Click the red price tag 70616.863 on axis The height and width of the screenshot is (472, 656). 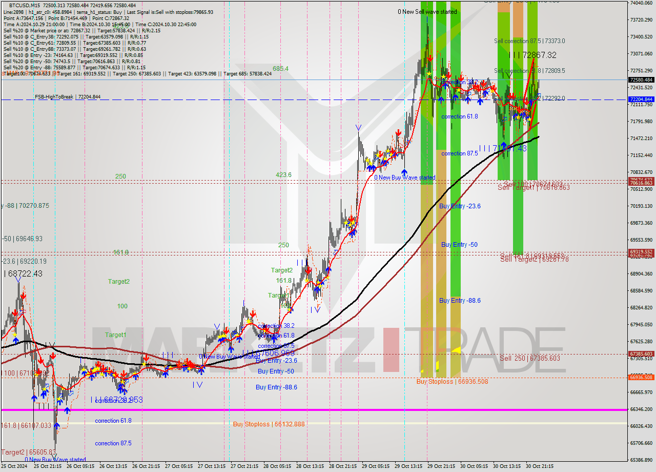[x=641, y=183]
